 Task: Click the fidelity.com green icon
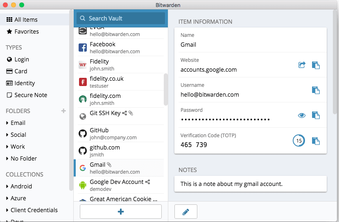[83, 99]
